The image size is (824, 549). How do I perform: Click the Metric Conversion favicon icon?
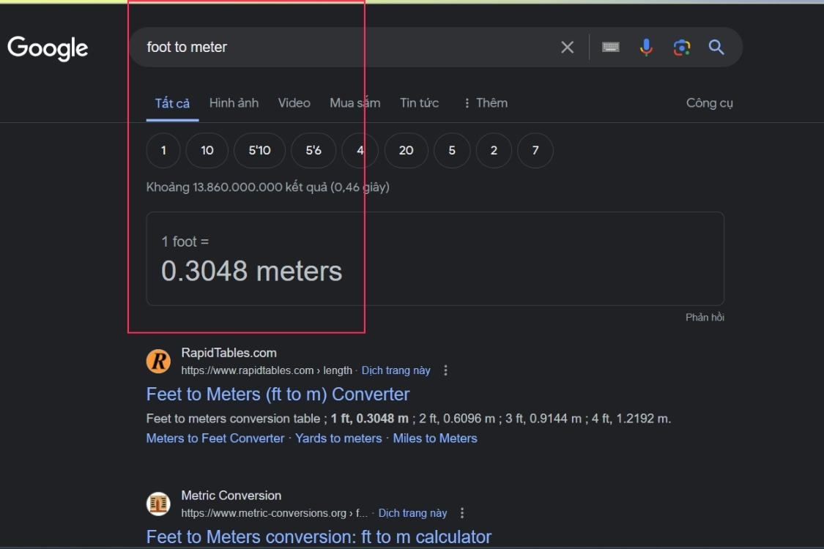point(158,504)
